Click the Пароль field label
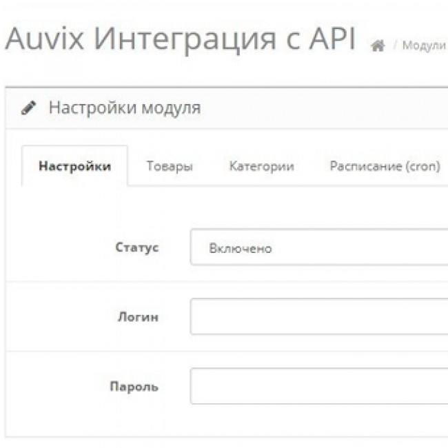Image resolution: width=448 pixels, height=448 pixels. [x=134, y=387]
